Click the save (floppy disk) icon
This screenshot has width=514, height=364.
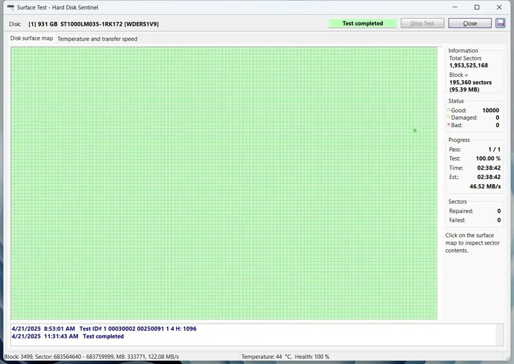(x=501, y=23)
